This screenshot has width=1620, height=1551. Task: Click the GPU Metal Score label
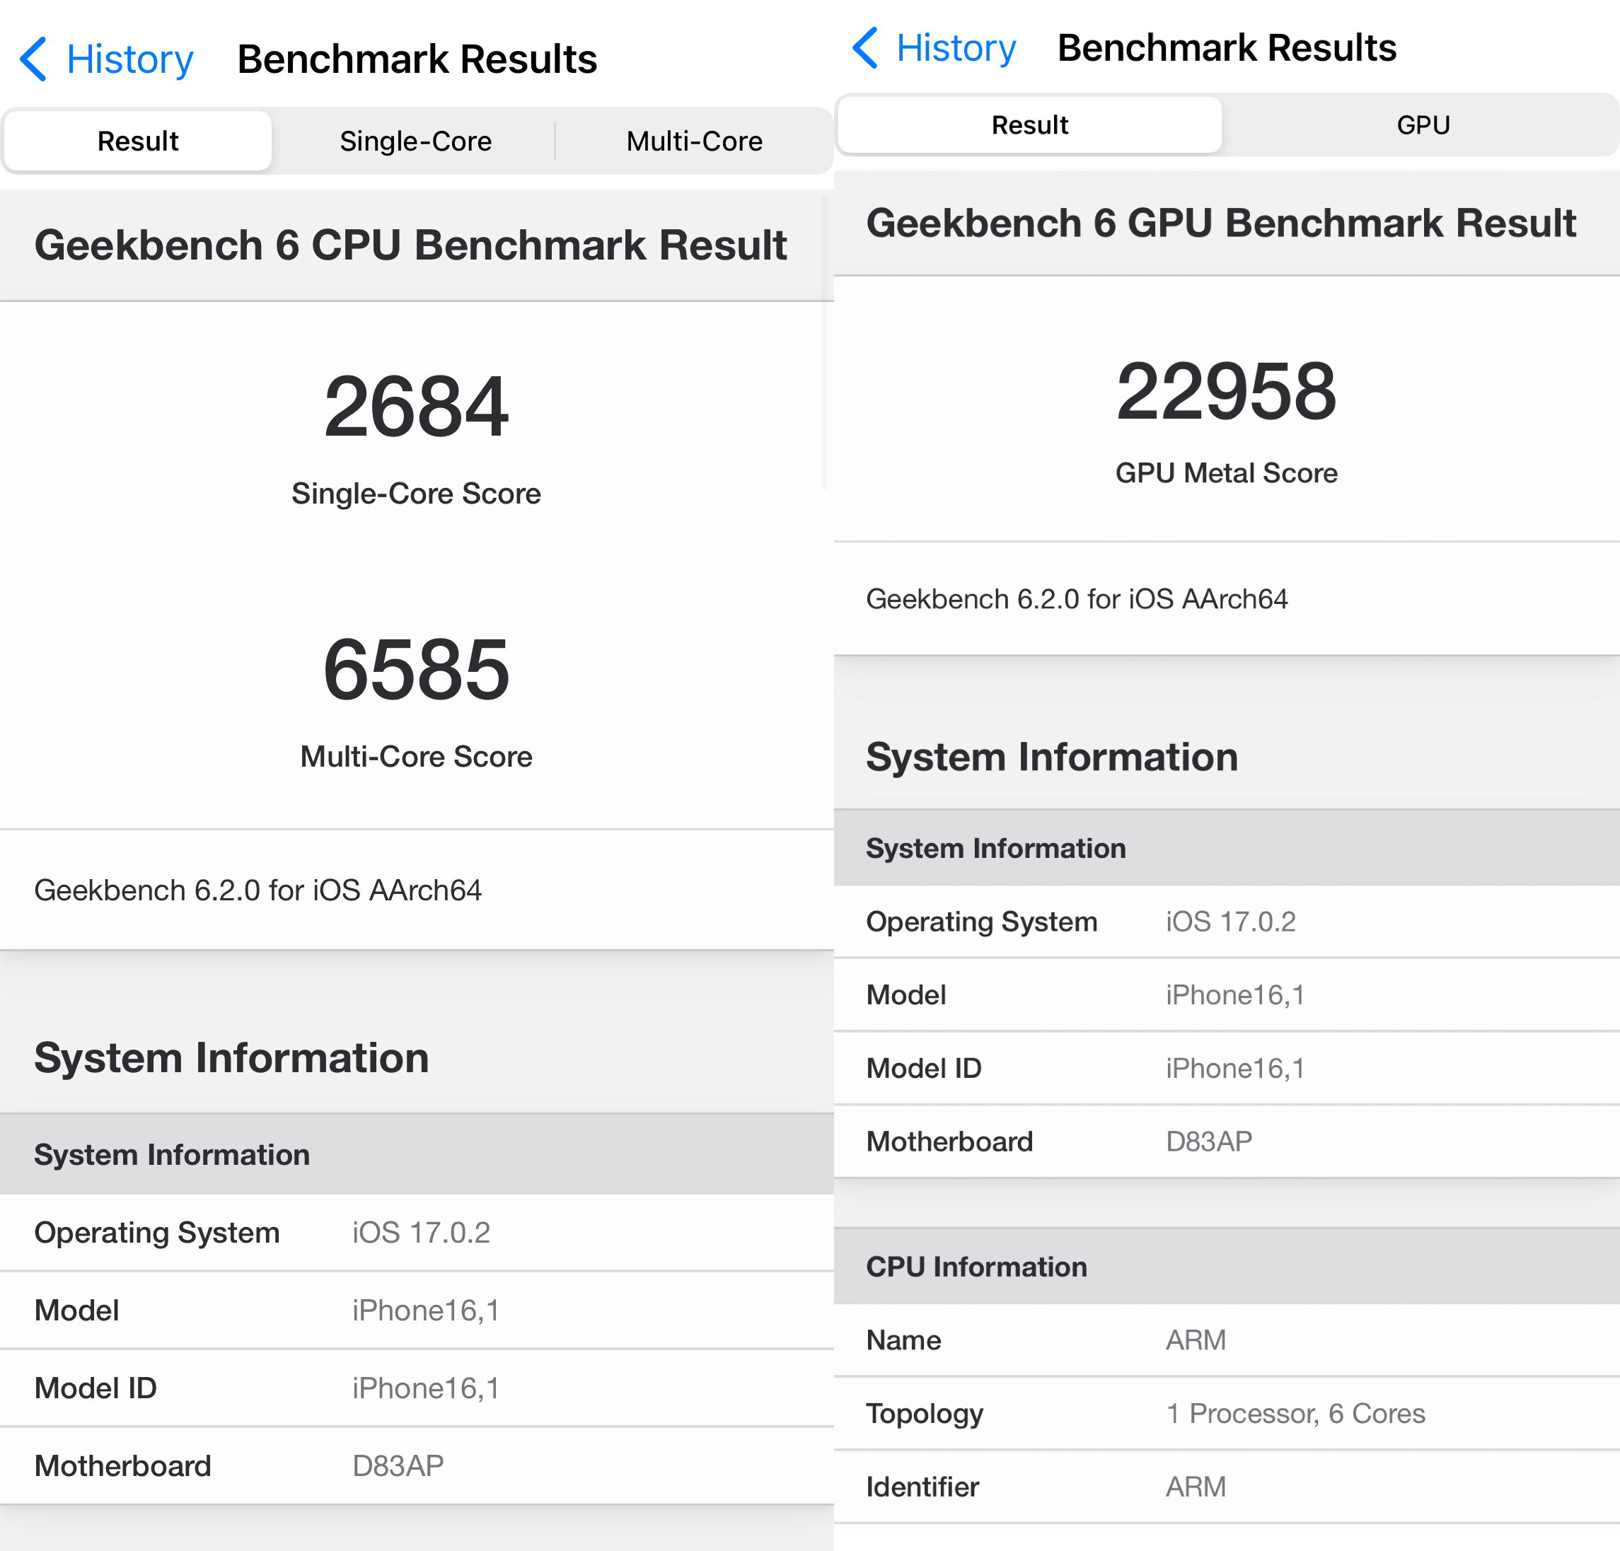[1226, 472]
